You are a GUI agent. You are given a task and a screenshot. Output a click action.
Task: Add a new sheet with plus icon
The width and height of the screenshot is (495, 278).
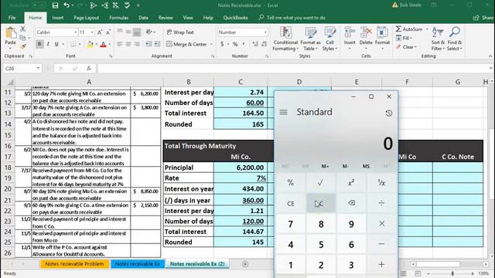(x=245, y=264)
